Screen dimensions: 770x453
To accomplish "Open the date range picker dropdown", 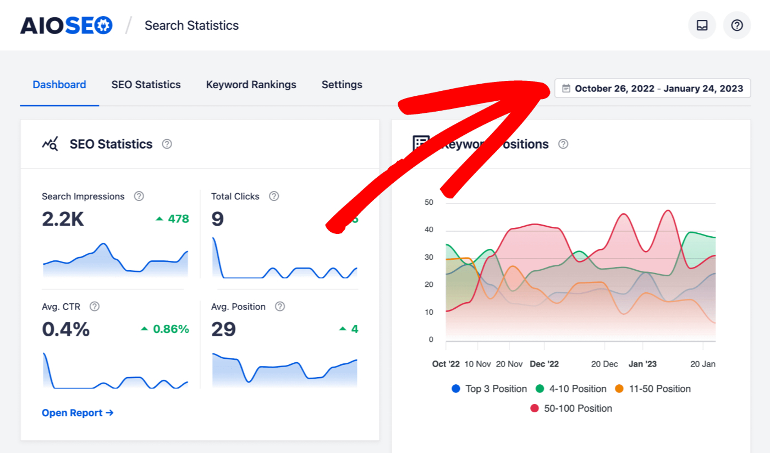I will [x=652, y=88].
